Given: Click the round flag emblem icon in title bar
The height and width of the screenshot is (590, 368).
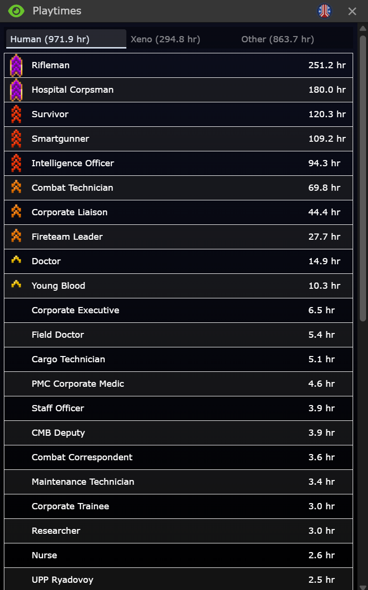Looking at the screenshot, I should pyautogui.click(x=325, y=11).
